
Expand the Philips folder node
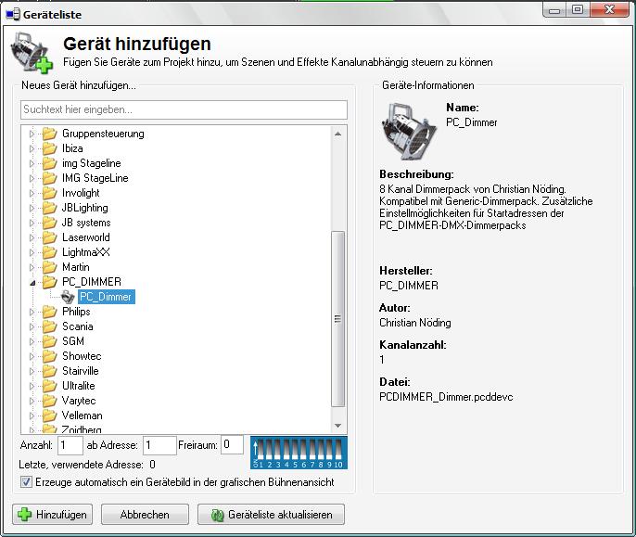coord(32,312)
